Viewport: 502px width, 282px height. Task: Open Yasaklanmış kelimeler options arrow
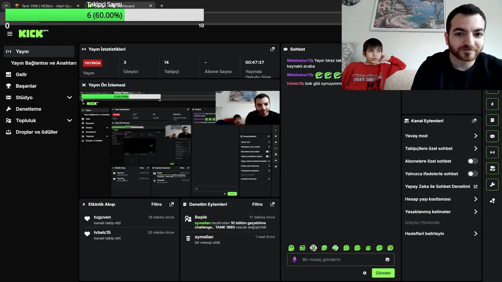pyautogui.click(x=476, y=211)
